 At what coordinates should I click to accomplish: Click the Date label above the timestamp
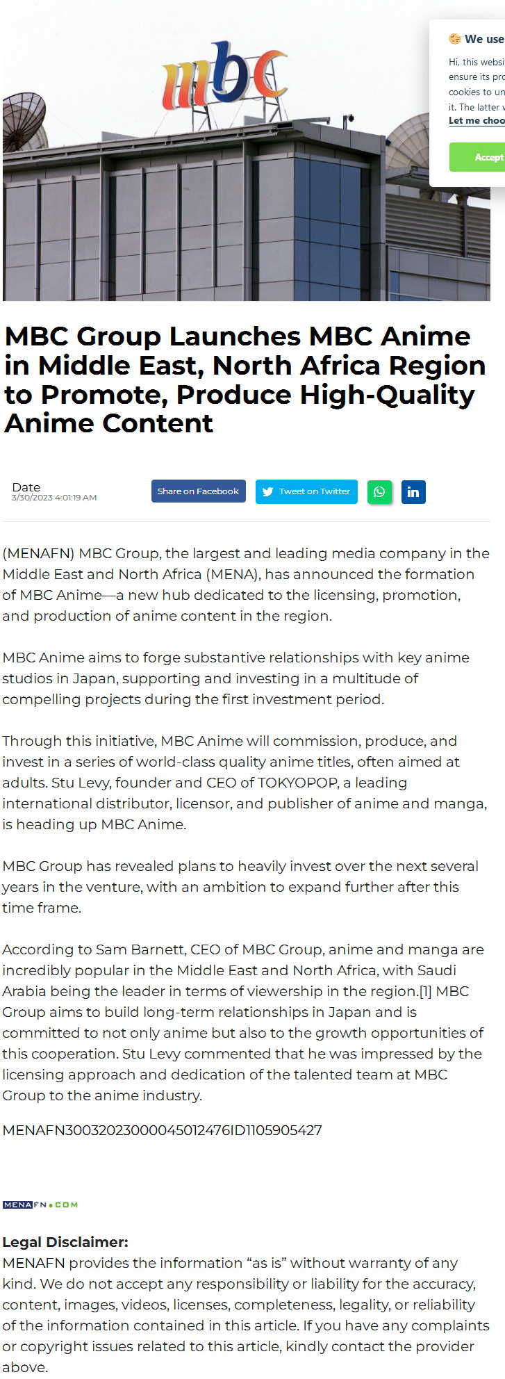tap(26, 487)
